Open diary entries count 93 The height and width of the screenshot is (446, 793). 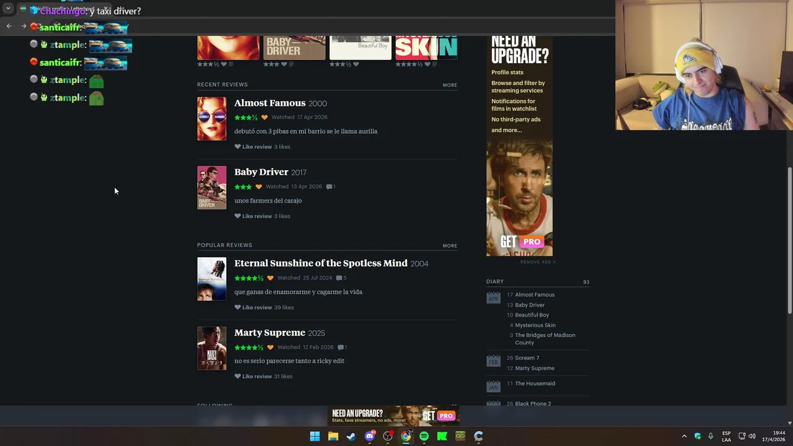[586, 282]
